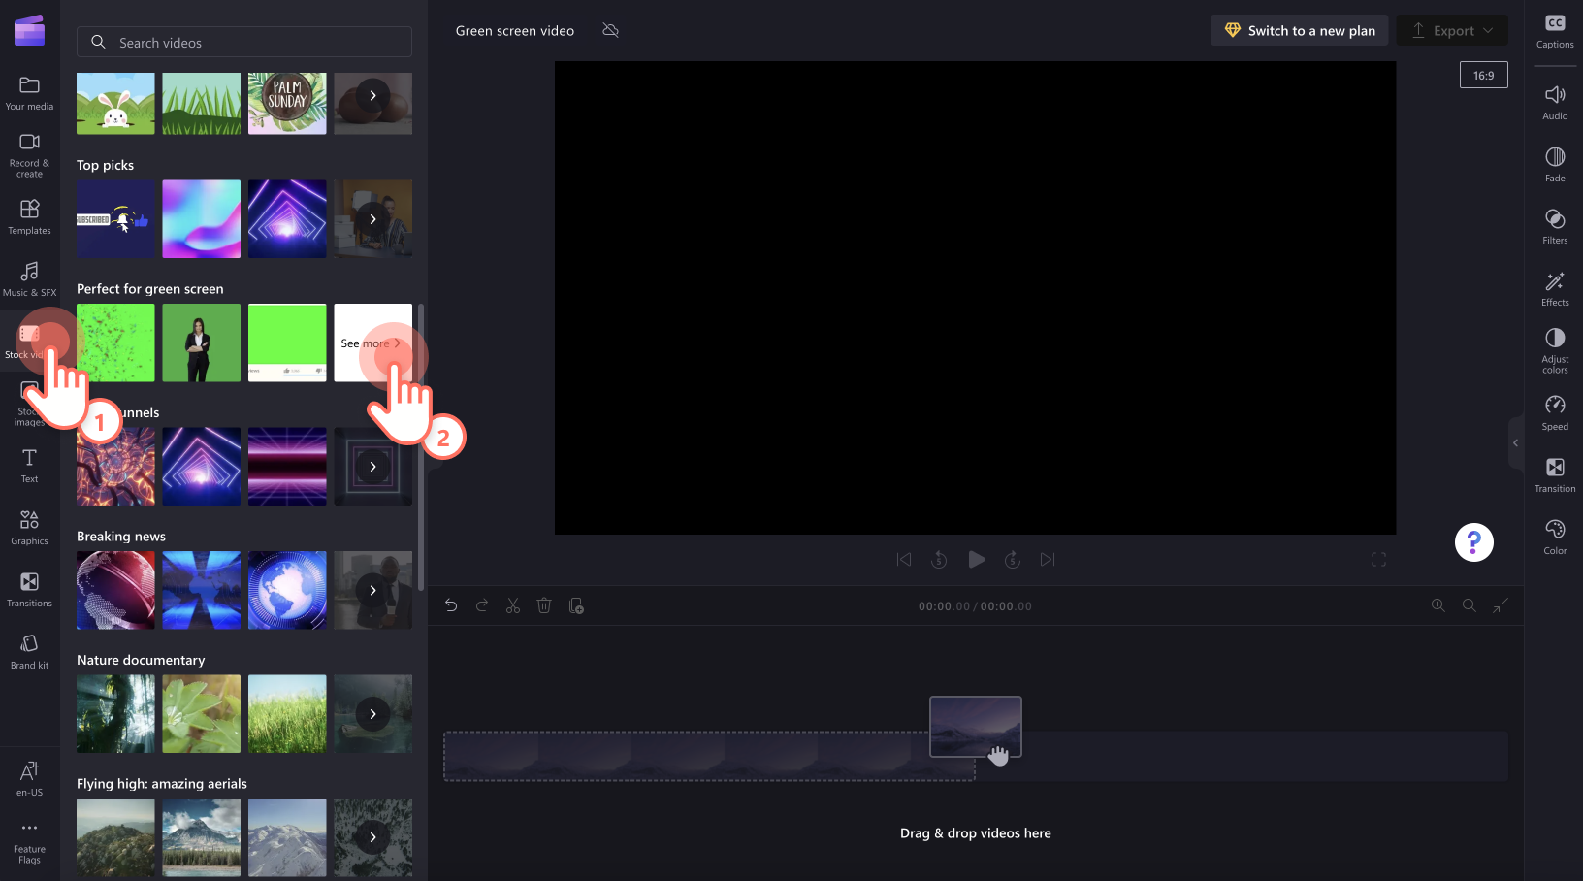Viewport: 1583px width, 881px height.
Task: Collapse the right properties panel
Action: 1516,442
